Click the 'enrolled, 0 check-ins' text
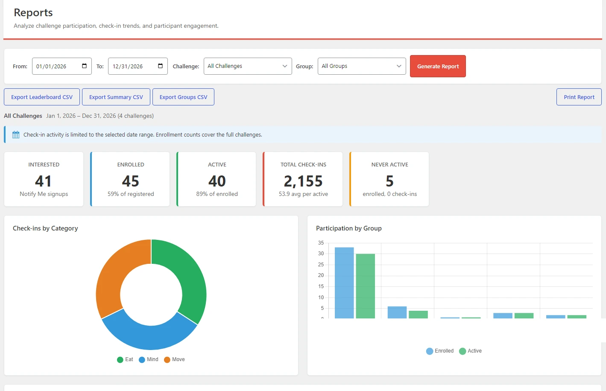 click(390, 194)
